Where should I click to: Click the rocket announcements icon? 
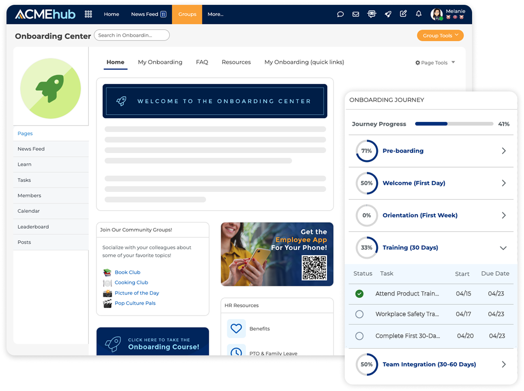(388, 14)
